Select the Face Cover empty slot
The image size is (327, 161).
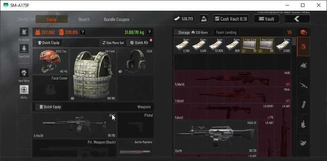click(x=51, y=88)
